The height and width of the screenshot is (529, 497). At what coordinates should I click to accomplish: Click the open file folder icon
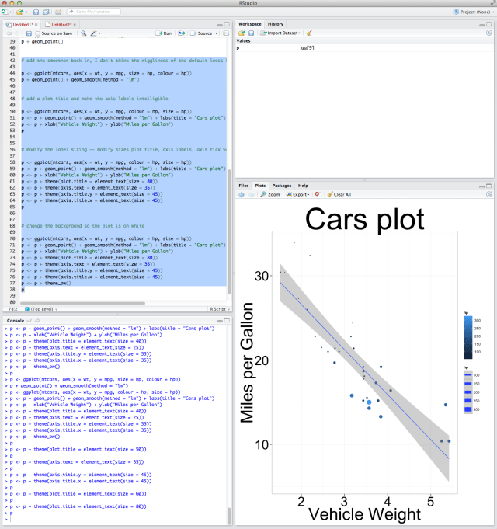click(20, 12)
